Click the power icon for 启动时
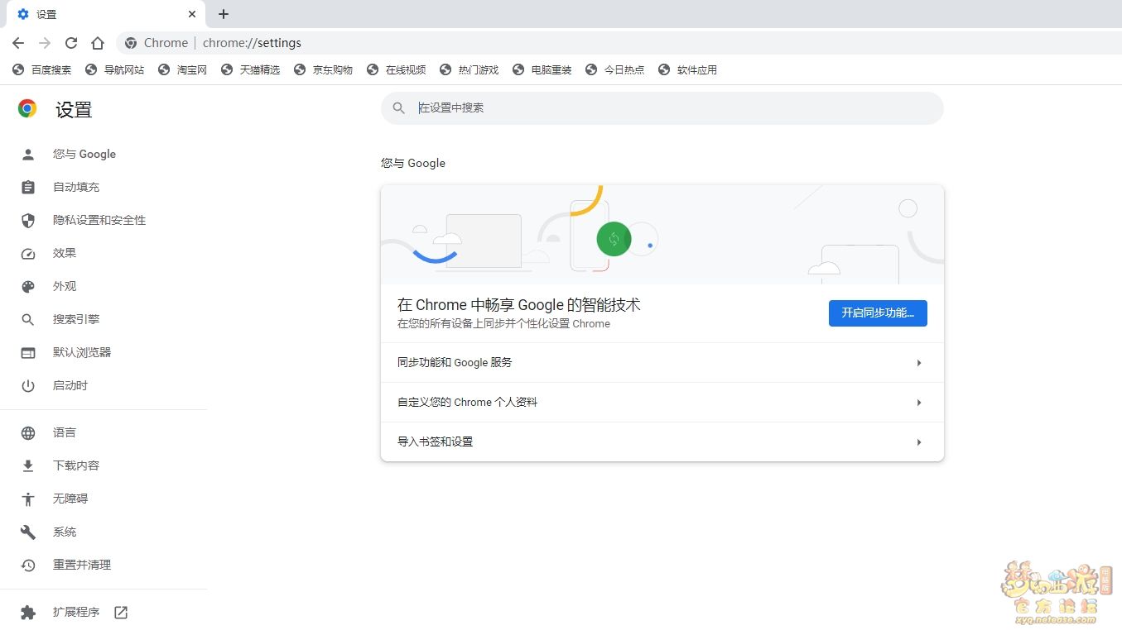This screenshot has width=1122, height=630. click(x=28, y=385)
